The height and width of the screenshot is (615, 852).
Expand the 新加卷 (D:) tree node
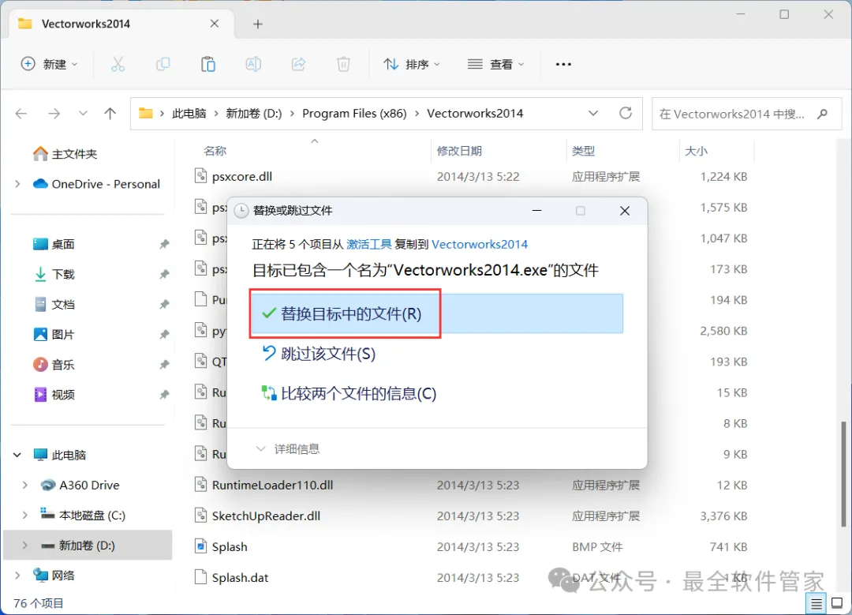coord(25,546)
